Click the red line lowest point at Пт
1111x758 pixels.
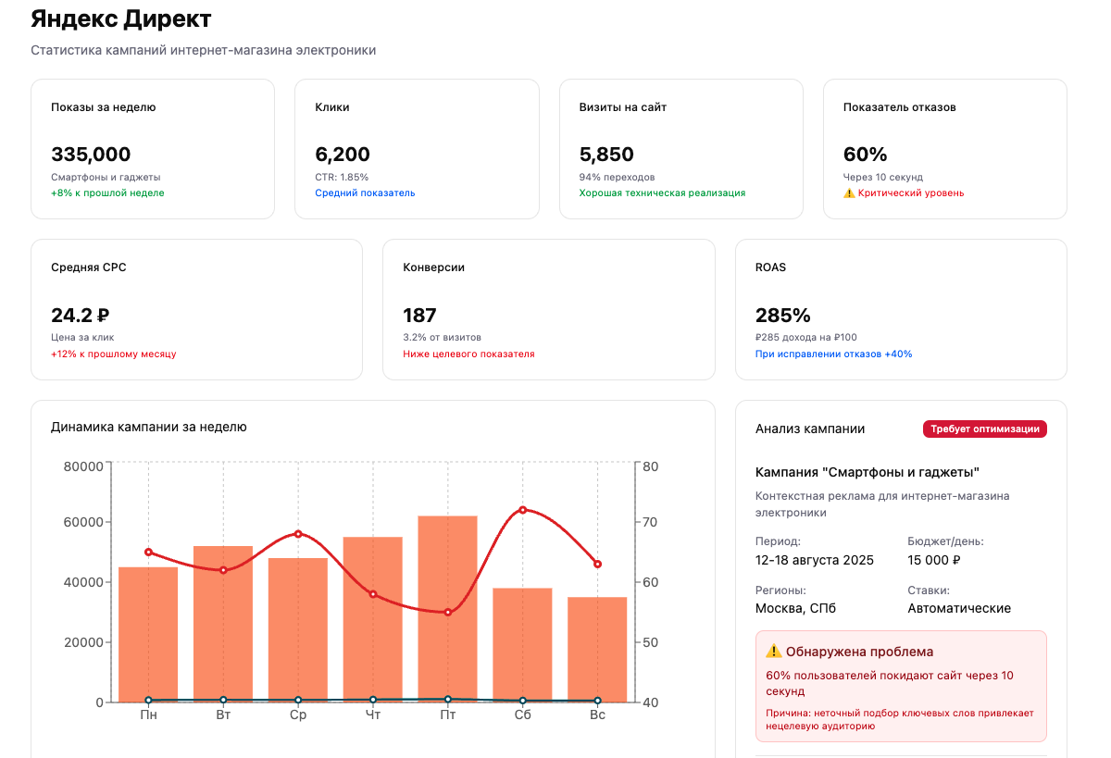click(448, 613)
